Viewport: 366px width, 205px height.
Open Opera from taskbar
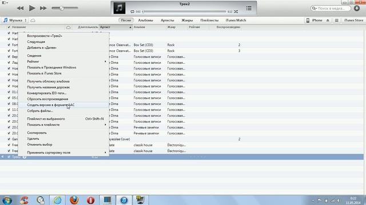point(90,200)
